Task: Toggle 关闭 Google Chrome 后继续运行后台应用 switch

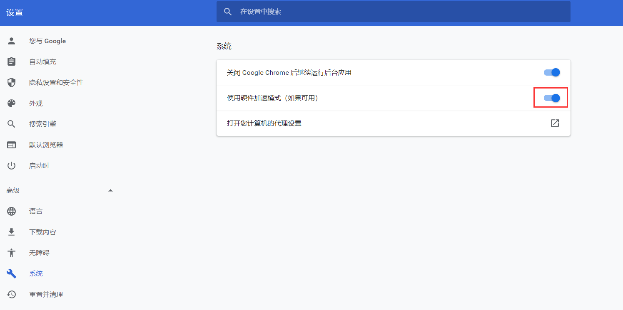Action: 551,72
